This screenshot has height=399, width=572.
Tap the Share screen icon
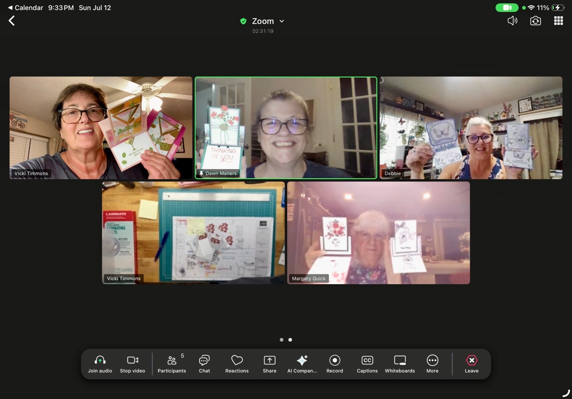(270, 364)
